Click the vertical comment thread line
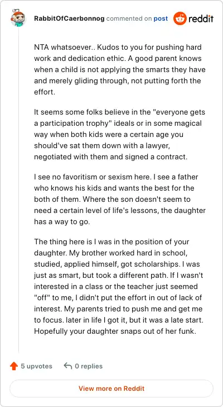Screen dimensions: 223x407 (18, 190)
